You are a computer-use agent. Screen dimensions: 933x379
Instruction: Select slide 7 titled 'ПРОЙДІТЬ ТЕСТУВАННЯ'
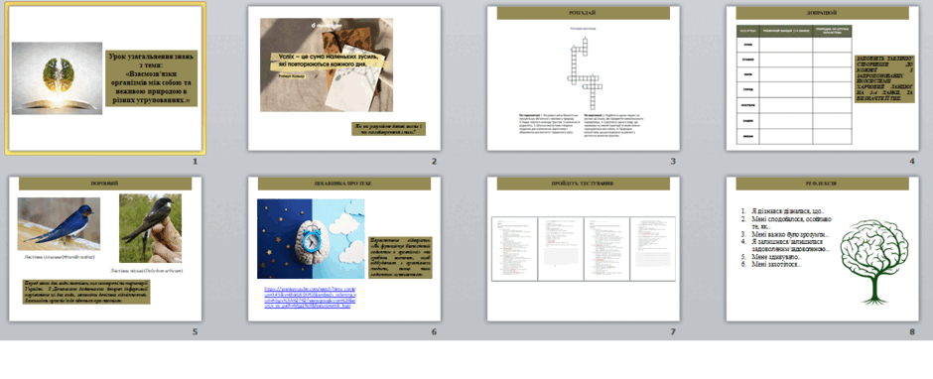584,249
